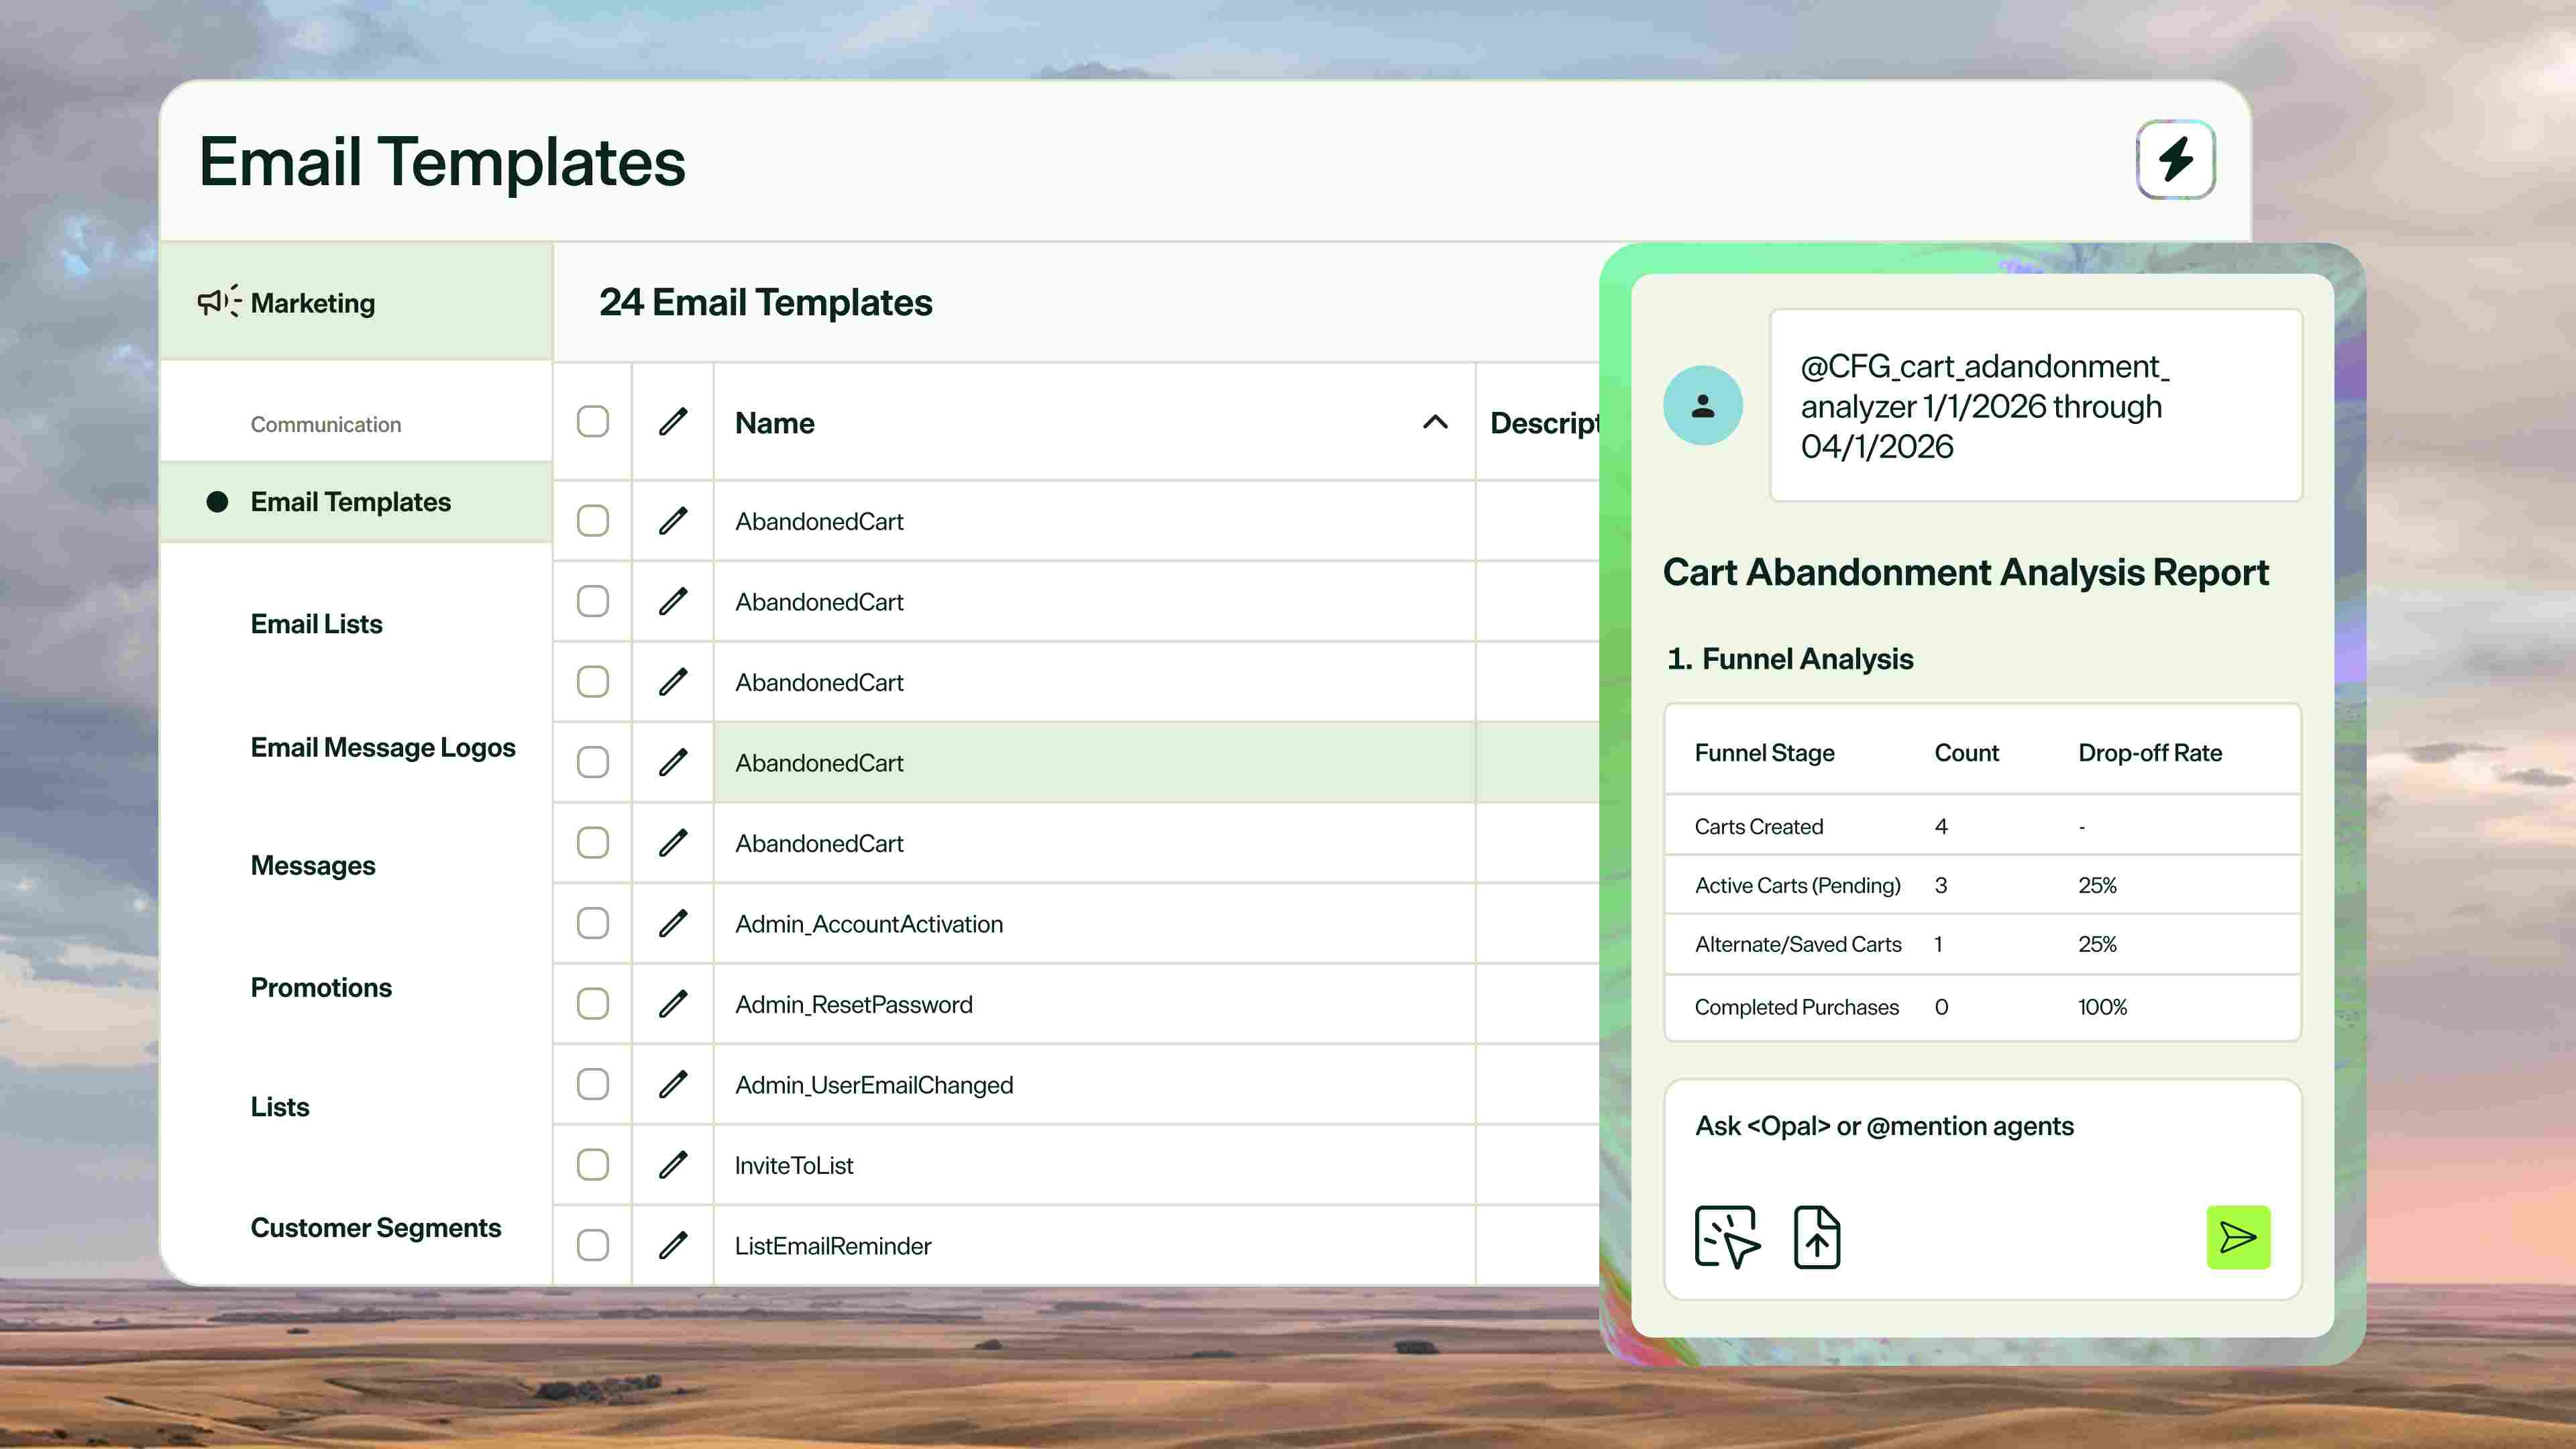Edit Admin_UserEmailChanged using its pencil icon

click(673, 1084)
